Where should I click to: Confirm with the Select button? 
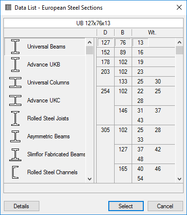point(126,206)
